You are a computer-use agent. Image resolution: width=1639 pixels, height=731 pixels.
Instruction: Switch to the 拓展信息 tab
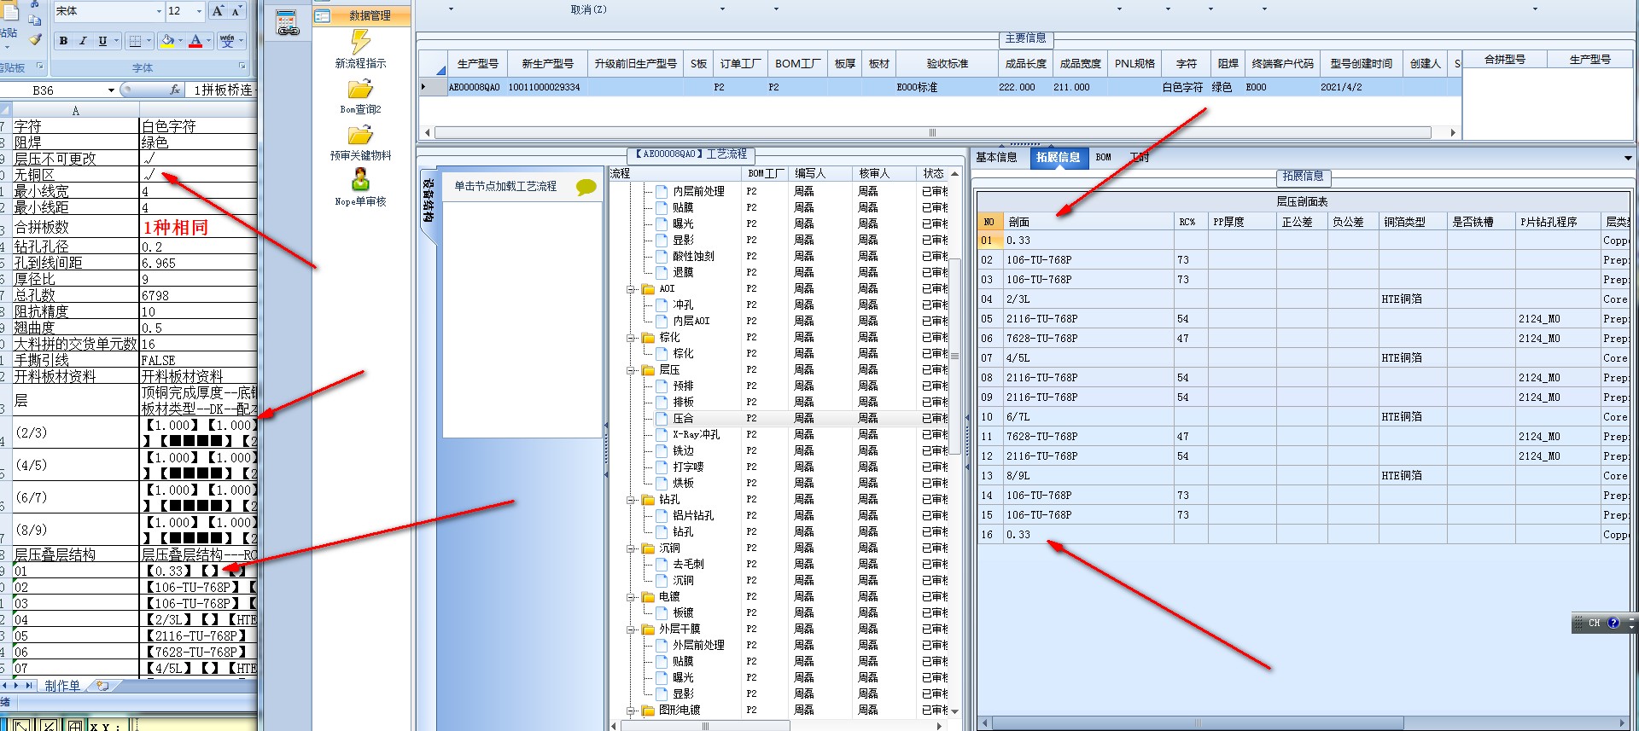click(x=1059, y=158)
